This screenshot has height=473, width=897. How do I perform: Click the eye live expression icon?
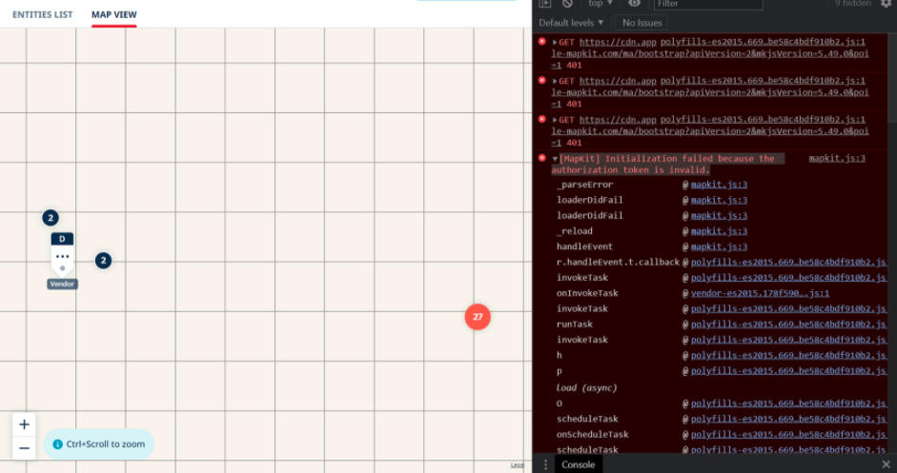pyautogui.click(x=634, y=4)
